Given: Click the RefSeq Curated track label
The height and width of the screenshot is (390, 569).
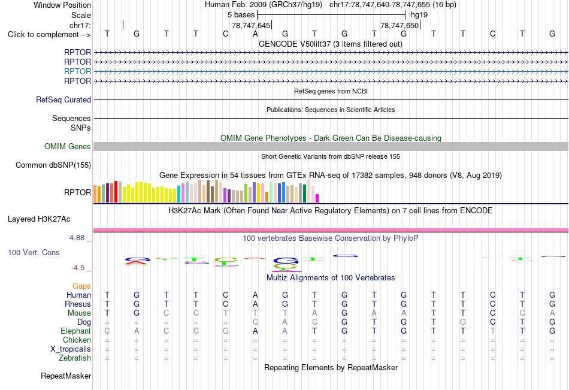Looking at the screenshot, I should coord(63,99).
